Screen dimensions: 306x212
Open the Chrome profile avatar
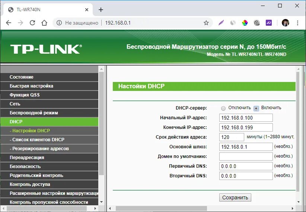pos(285,23)
